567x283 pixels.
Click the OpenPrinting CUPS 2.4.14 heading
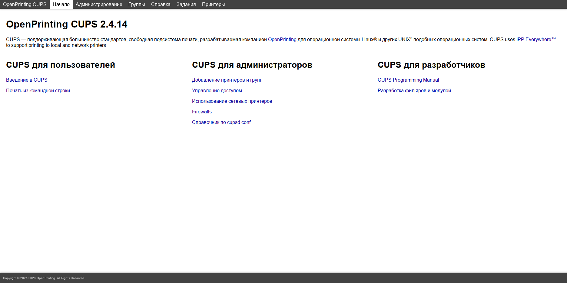[x=67, y=24]
